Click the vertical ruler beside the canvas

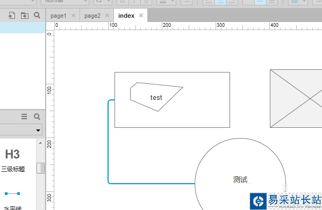tap(50, 120)
